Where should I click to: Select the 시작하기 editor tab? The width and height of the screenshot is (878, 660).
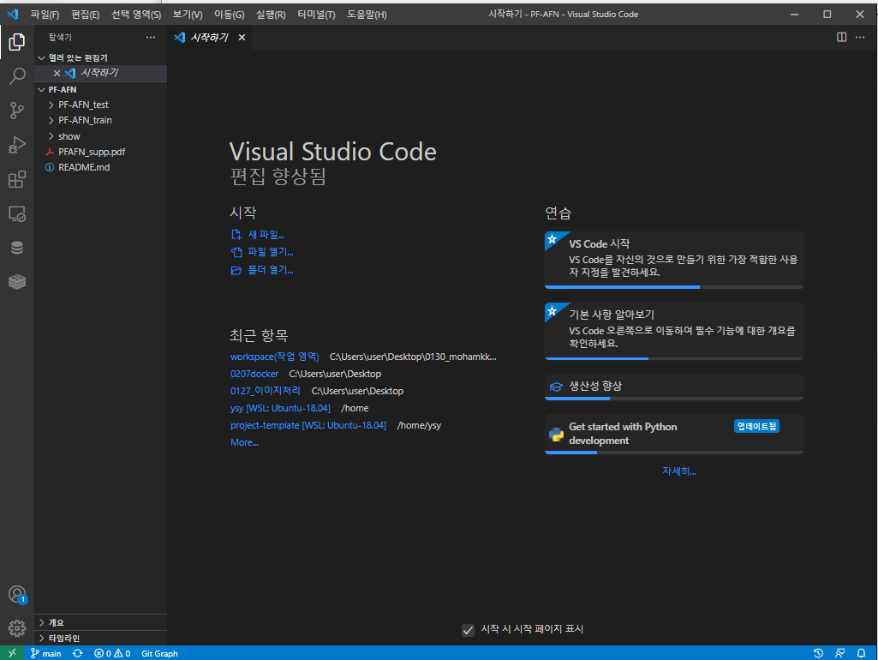[209, 38]
